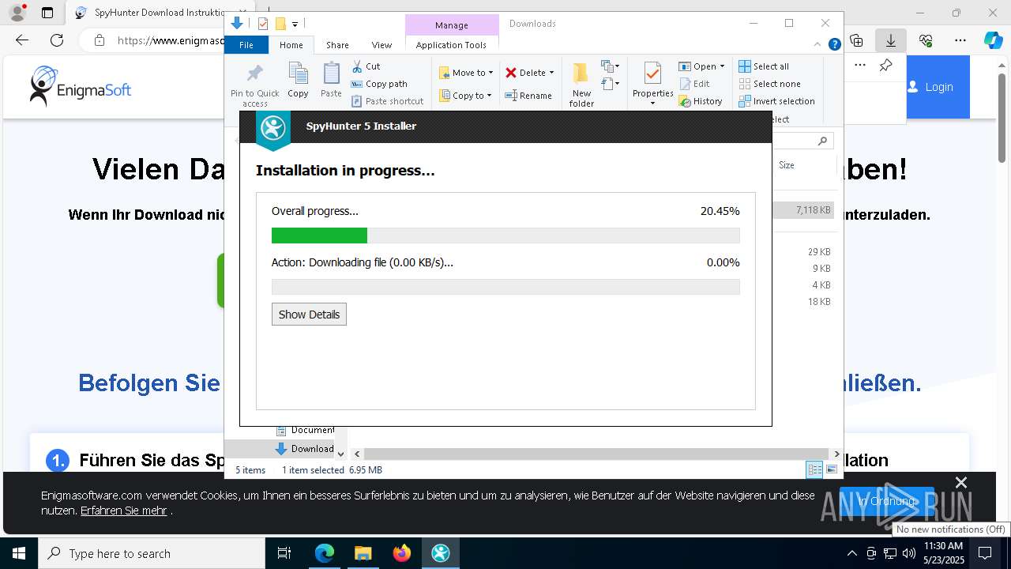Click the Copy path command
1011x569 pixels.
(379, 84)
